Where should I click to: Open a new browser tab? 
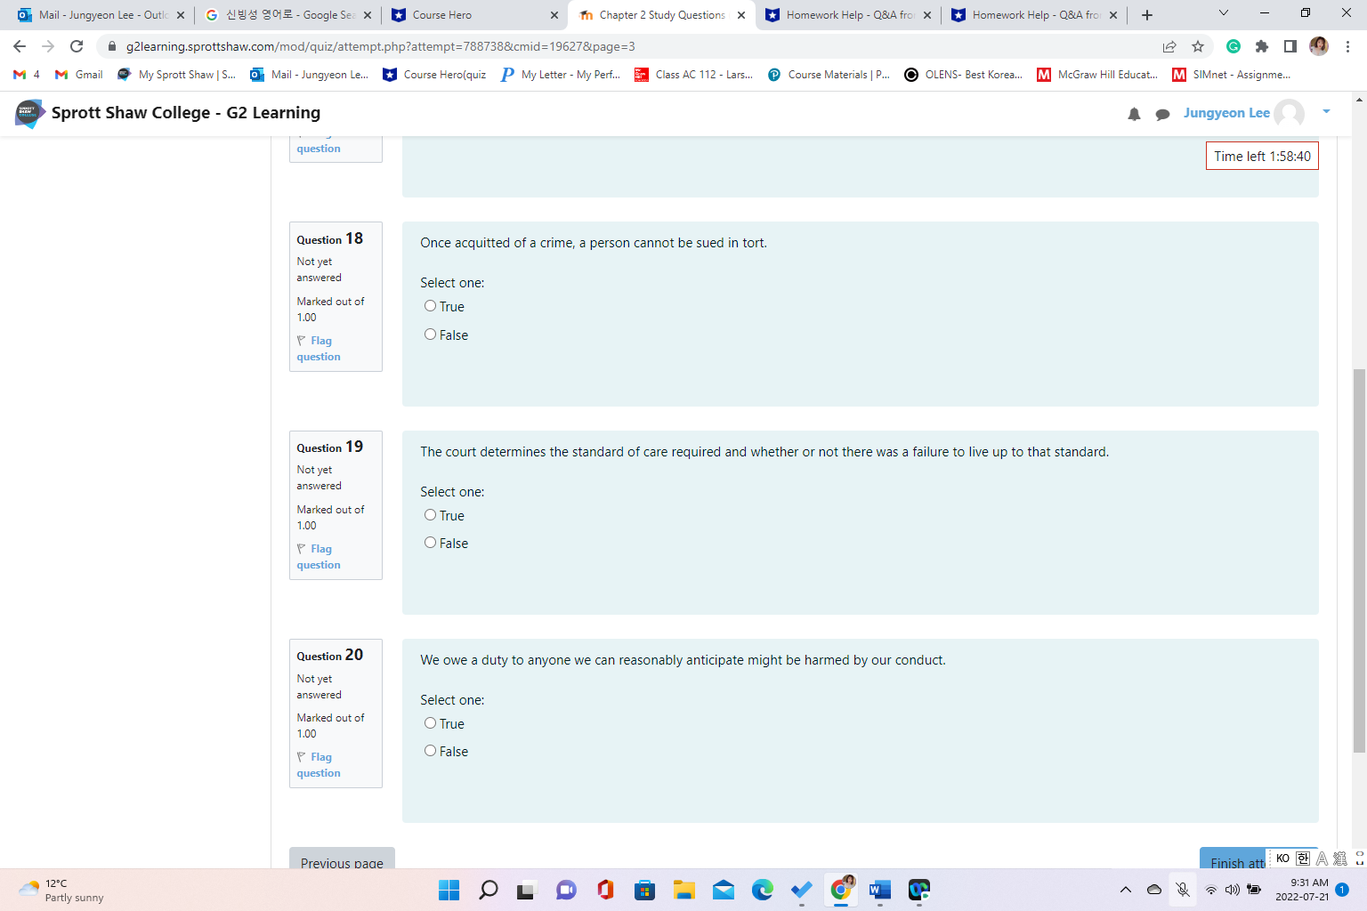[1147, 15]
